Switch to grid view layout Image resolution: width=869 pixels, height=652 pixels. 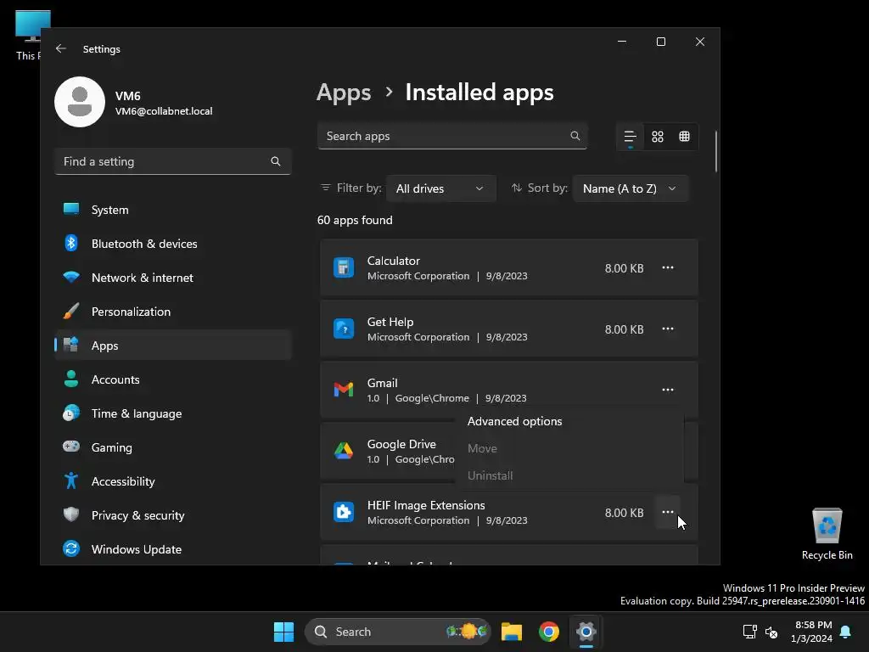(x=658, y=137)
